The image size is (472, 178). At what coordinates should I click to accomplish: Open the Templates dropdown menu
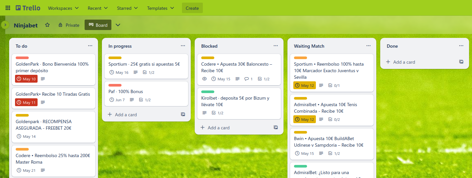[160, 8]
